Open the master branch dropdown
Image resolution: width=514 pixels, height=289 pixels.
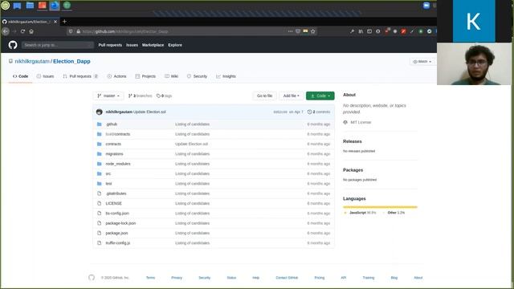108,96
